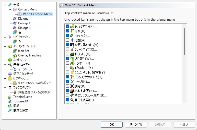197x130 pixels.
Task: Enable the クリーンアップ(C) checkbox
Action: pos(67,49)
